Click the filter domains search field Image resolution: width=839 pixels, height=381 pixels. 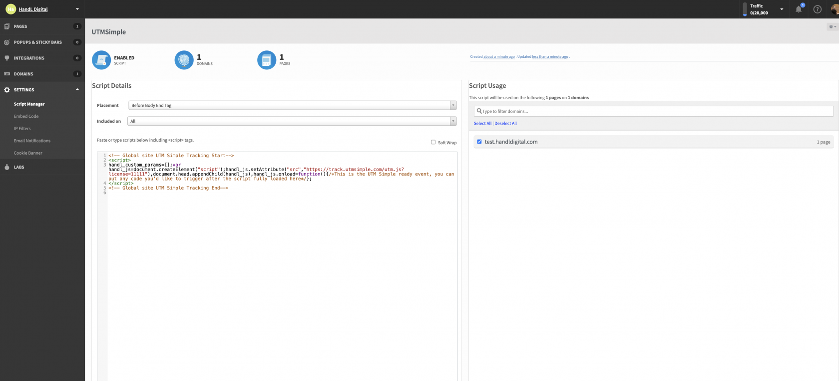(x=654, y=111)
